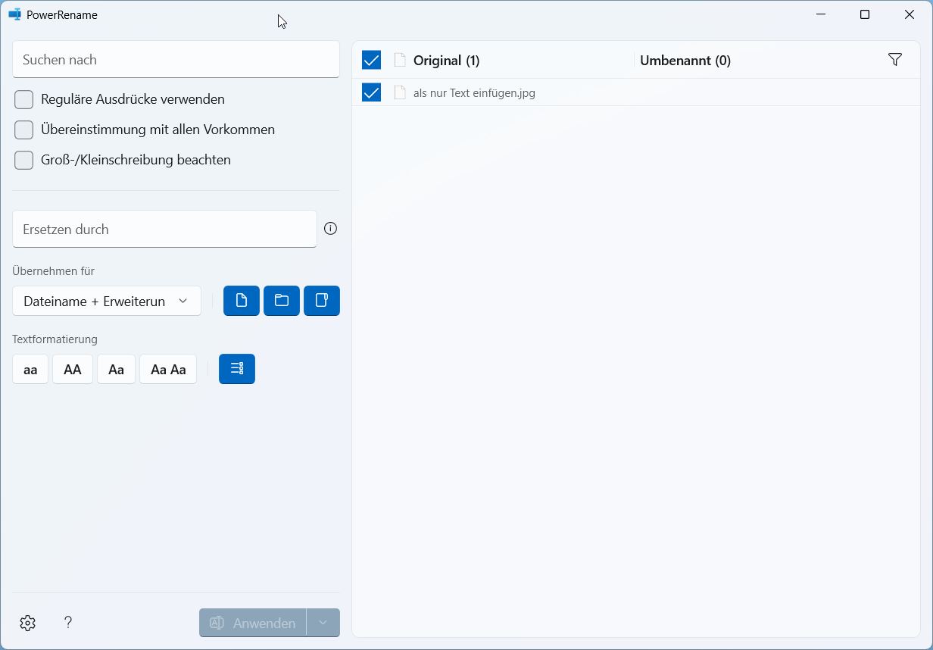Screen dimensions: 933x650
Task: Check Übereinstimmung mit allen Vorkommen
Action: 24,130
